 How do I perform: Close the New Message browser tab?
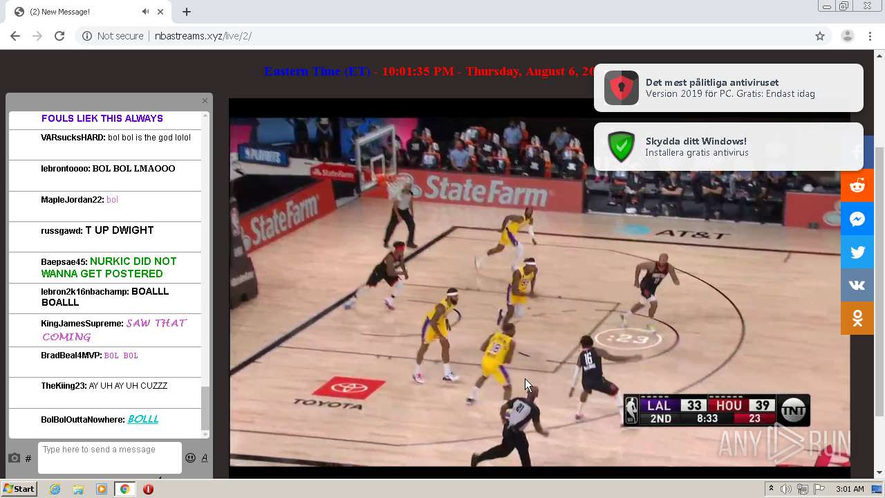[161, 12]
